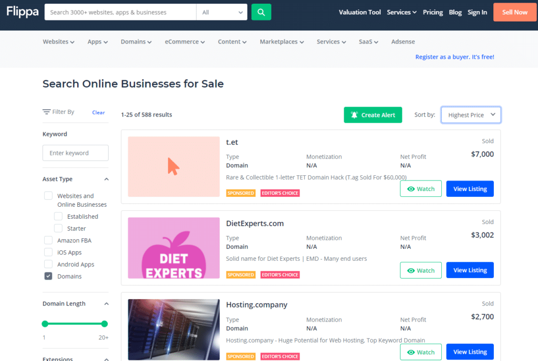
Task: Expand the Websites category menu
Action: pos(58,42)
